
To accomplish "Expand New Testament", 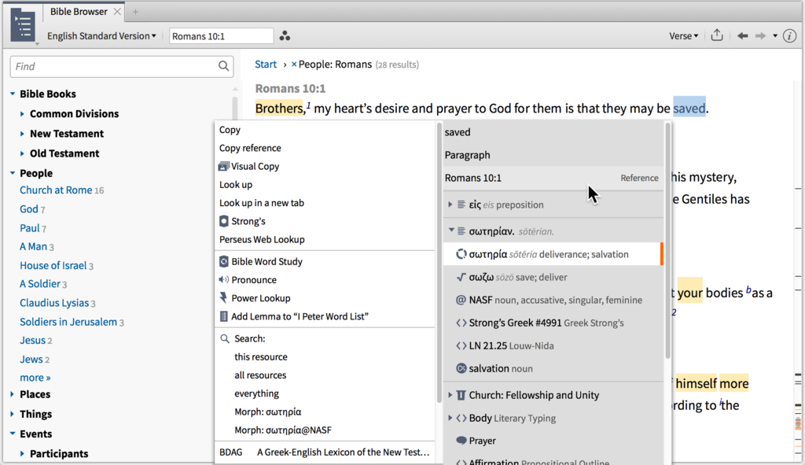I will point(22,134).
